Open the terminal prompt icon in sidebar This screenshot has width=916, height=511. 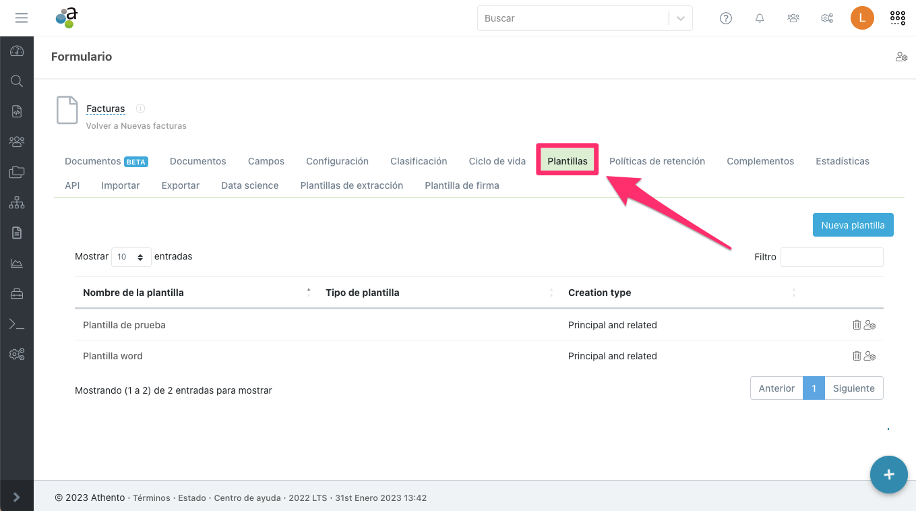pos(17,324)
